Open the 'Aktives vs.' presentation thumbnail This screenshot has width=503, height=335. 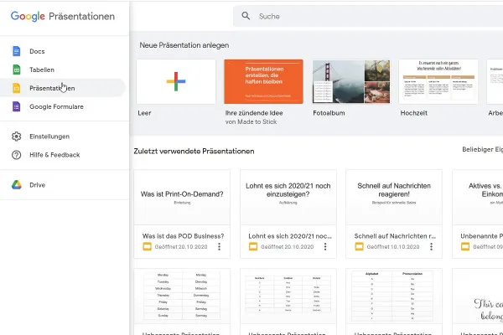coord(478,198)
